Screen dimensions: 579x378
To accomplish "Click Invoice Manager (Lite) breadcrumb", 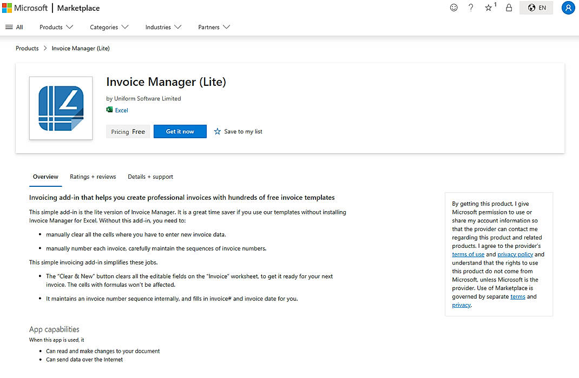I will 81,48.
